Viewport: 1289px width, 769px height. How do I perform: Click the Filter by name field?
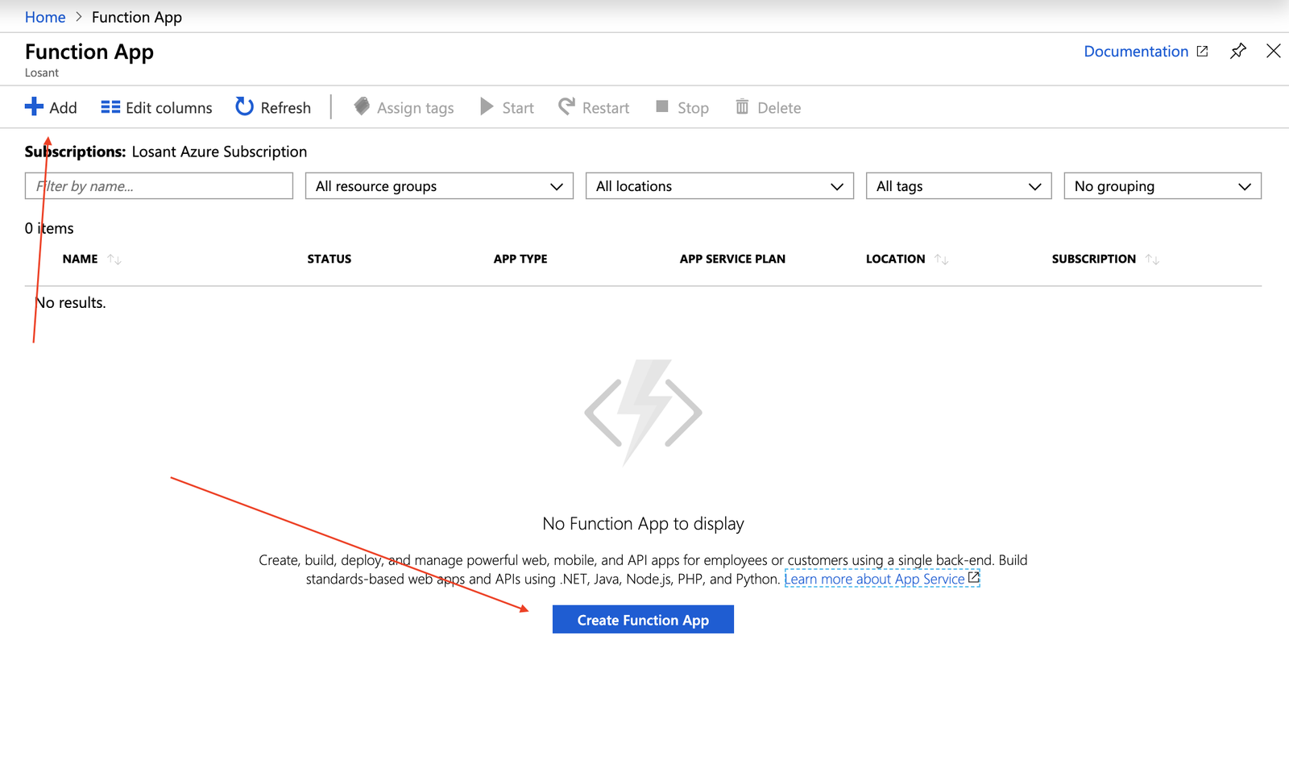[x=158, y=185]
